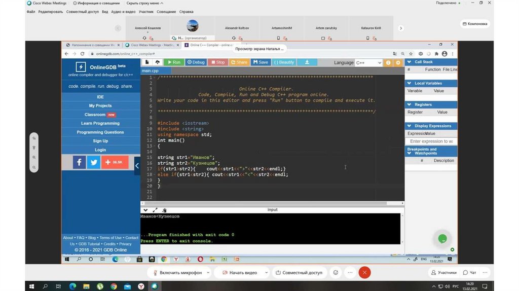Open the Совместный доступ menu
The height and width of the screenshot is (291, 519).
pyautogui.click(x=83, y=12)
